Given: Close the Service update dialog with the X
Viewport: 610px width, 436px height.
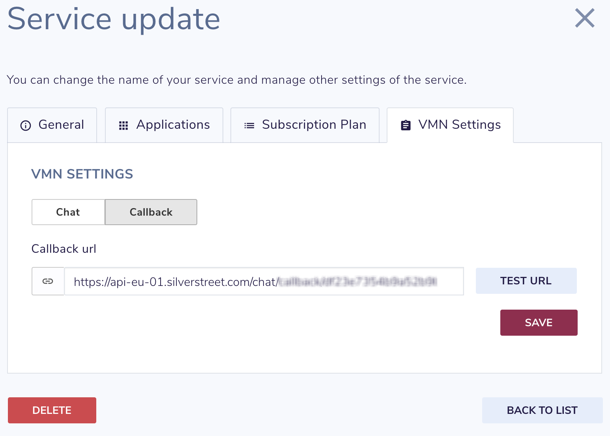Looking at the screenshot, I should point(585,18).
